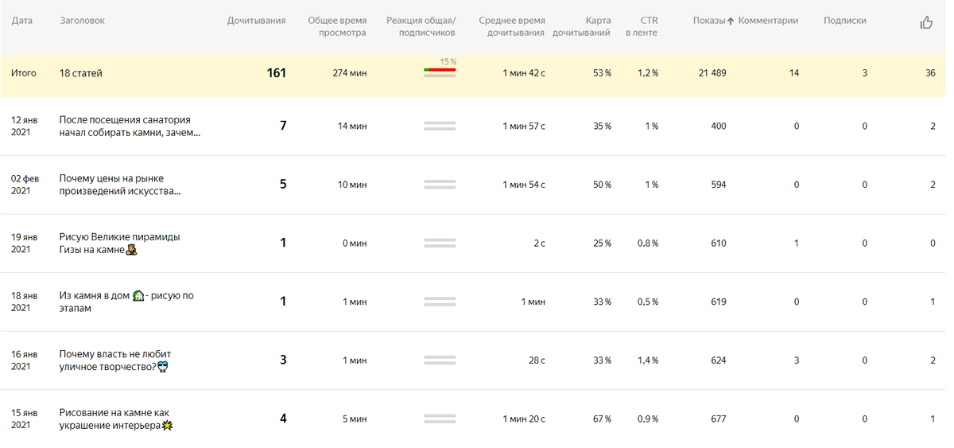
Task: Click the "Дата" column header
Action: coord(22,21)
